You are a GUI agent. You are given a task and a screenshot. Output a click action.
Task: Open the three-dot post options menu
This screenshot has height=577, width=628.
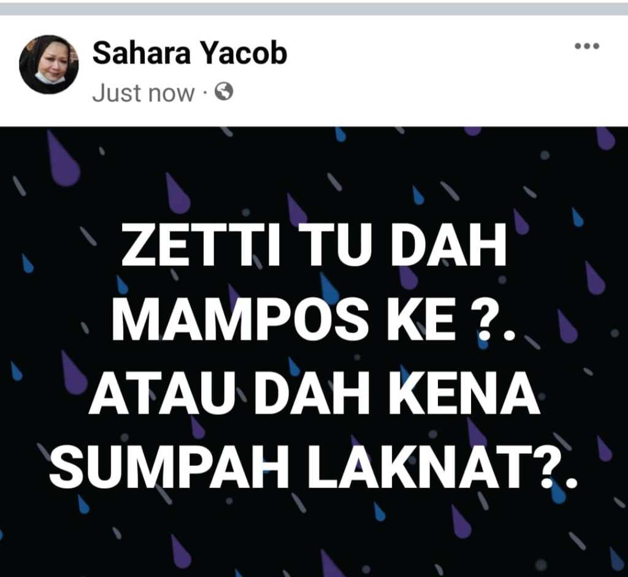587,45
